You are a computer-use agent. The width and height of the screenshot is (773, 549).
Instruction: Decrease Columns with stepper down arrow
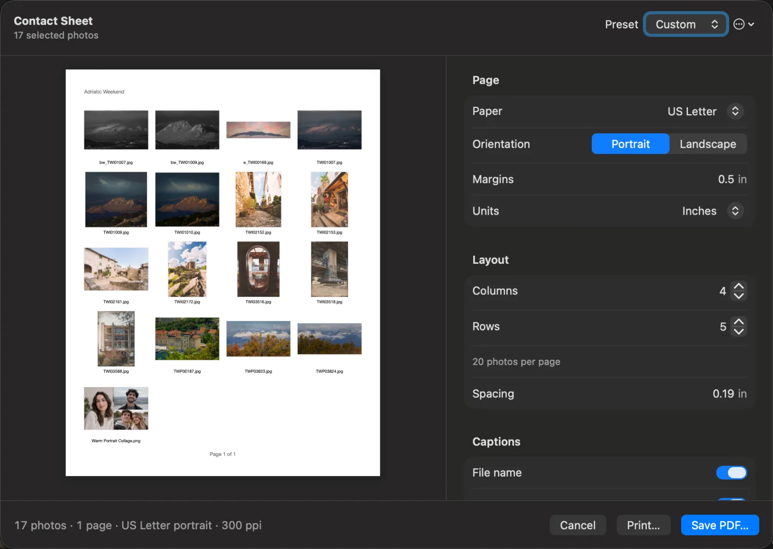pyautogui.click(x=739, y=296)
